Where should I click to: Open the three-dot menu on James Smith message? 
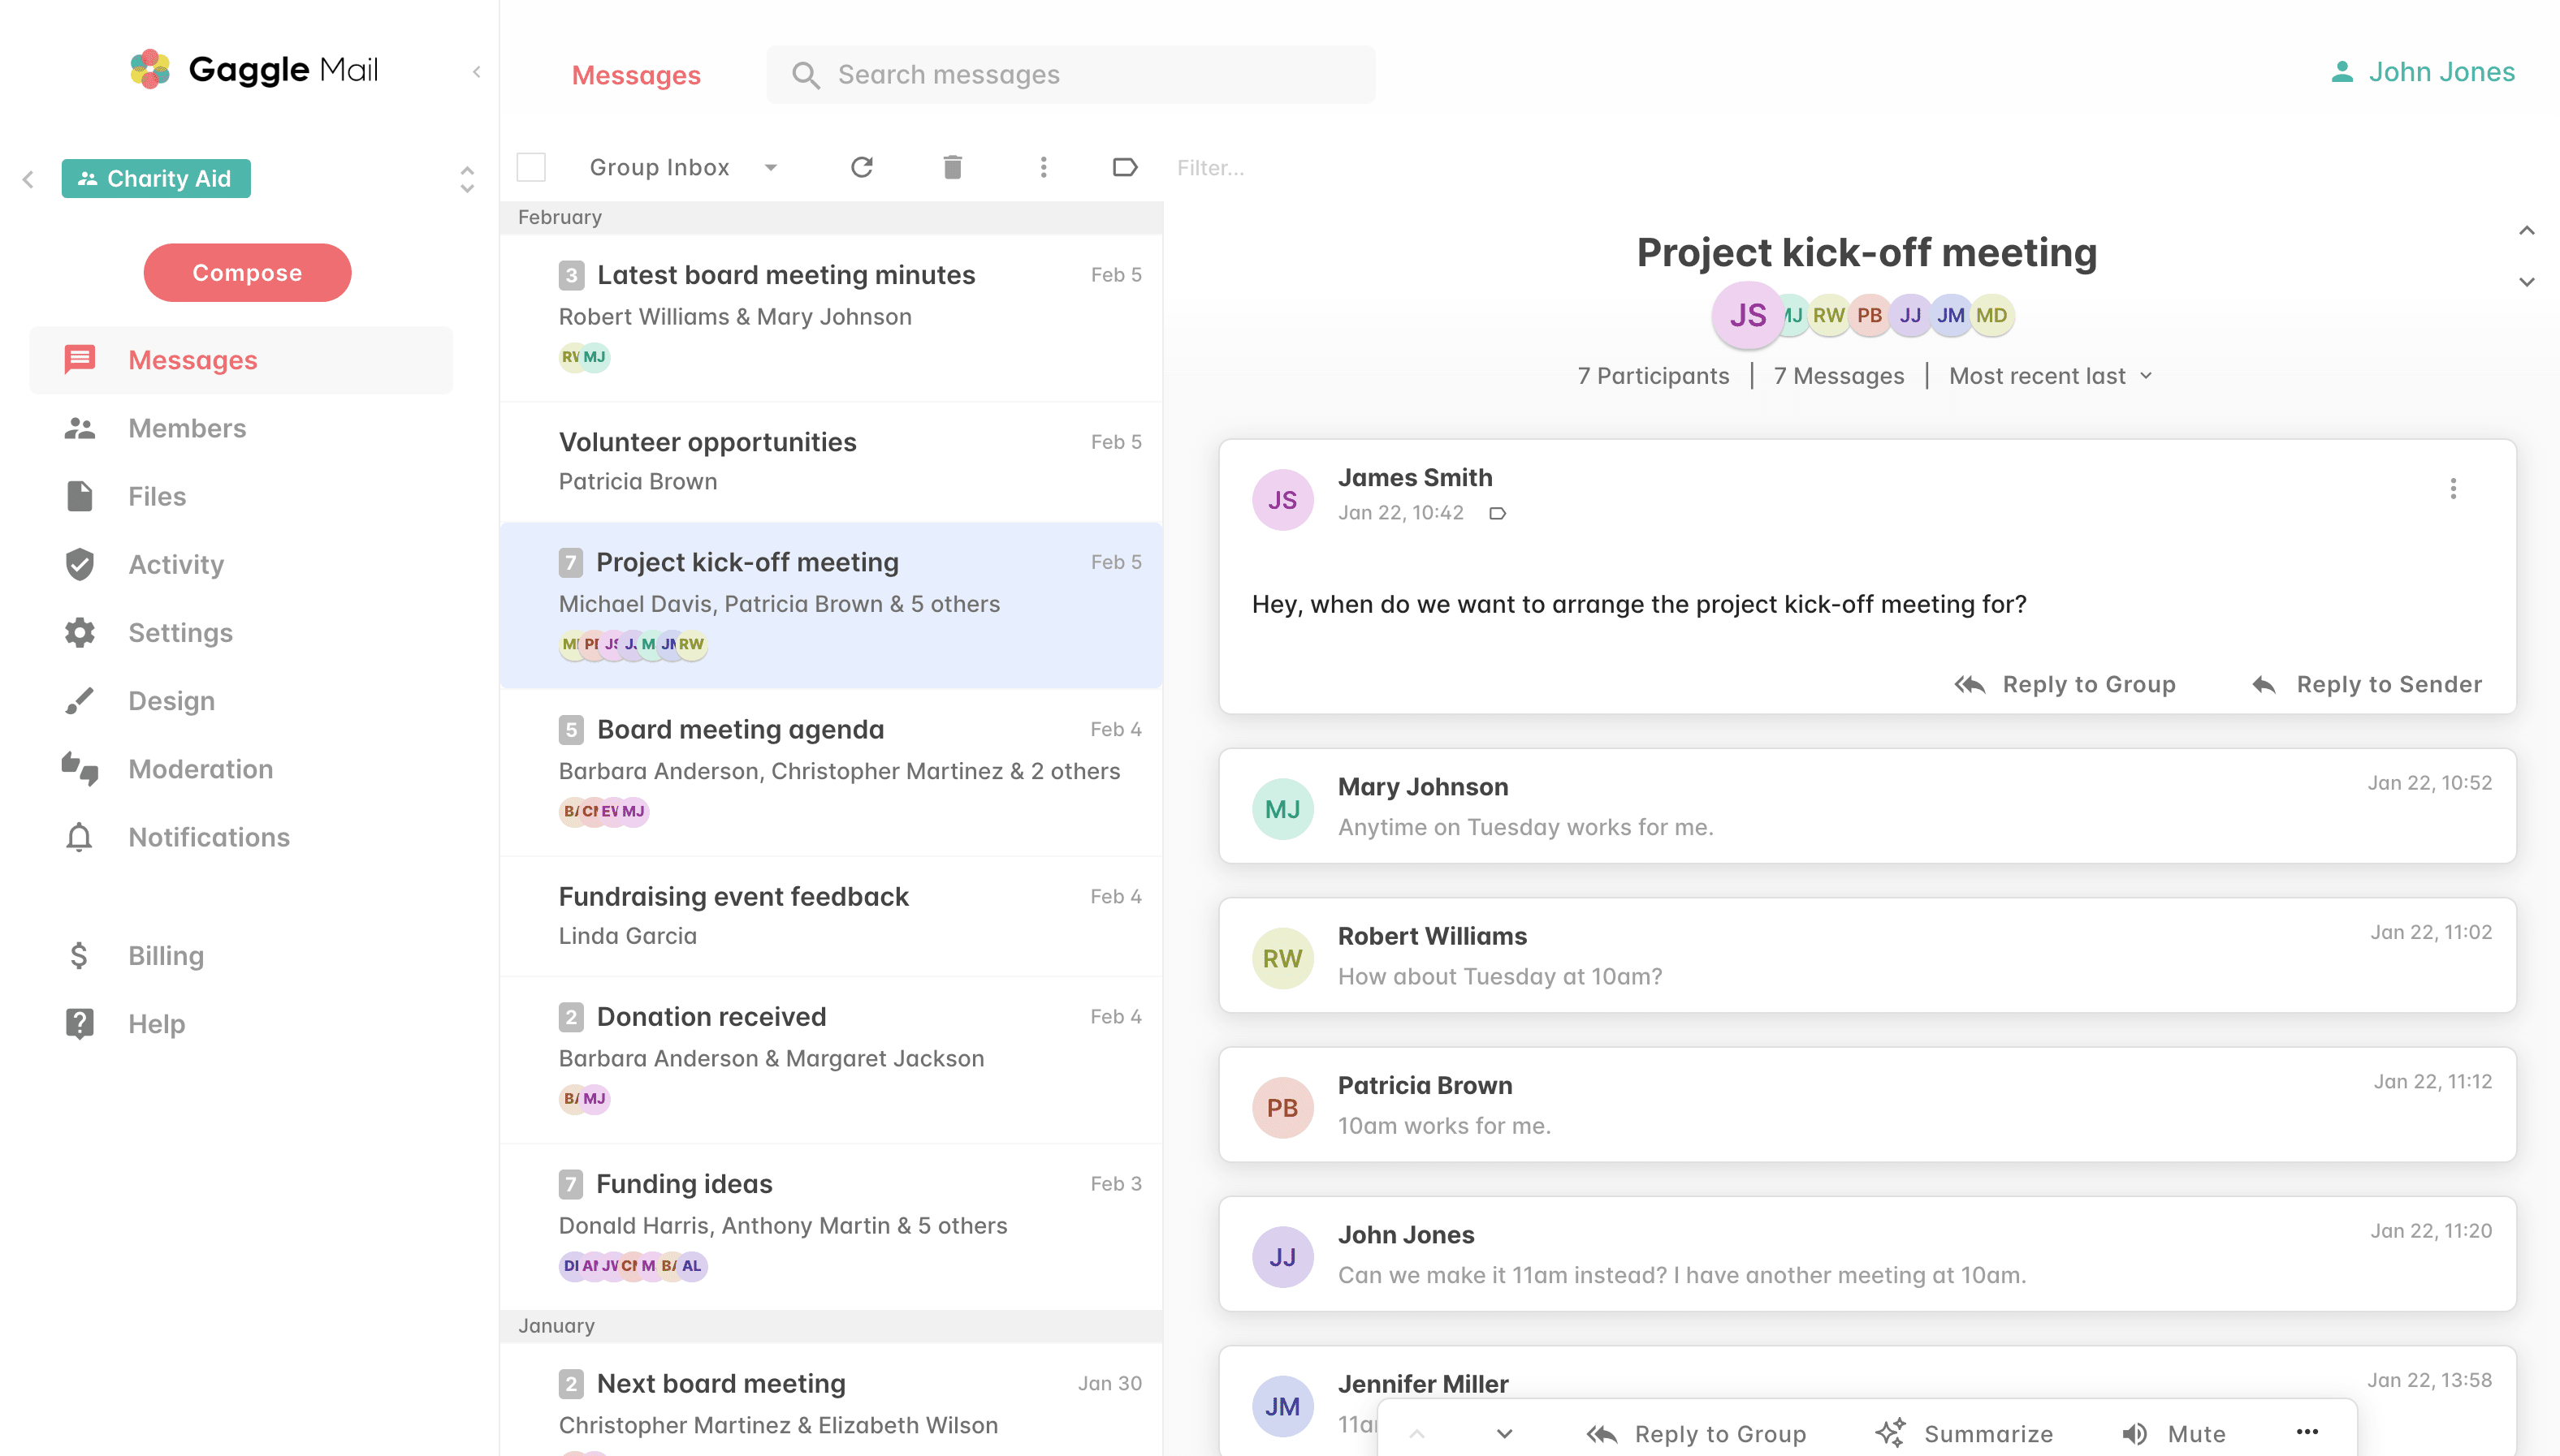click(2453, 489)
